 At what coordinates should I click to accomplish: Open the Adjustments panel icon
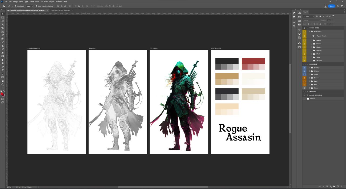pos(299,34)
